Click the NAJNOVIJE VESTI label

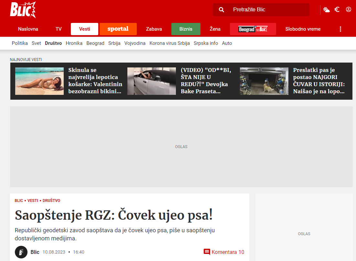26,60
